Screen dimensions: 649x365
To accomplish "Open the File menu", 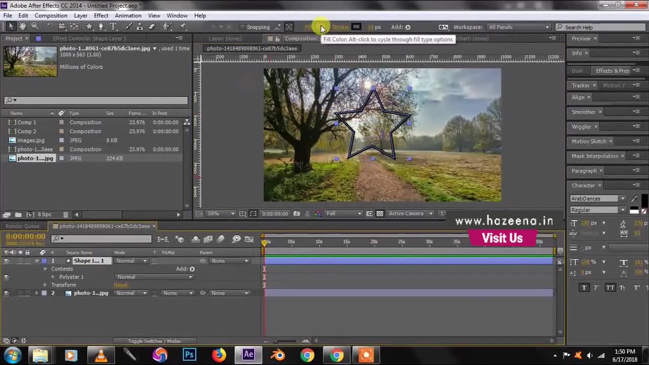I will [x=8, y=16].
